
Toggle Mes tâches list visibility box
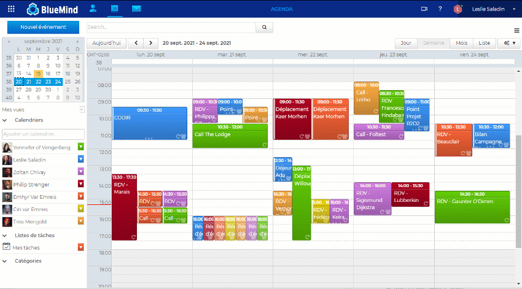pos(81,247)
